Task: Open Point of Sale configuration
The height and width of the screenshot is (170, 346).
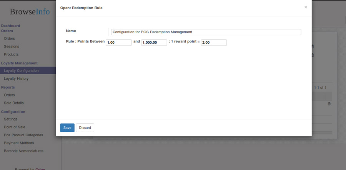Action: (15, 127)
